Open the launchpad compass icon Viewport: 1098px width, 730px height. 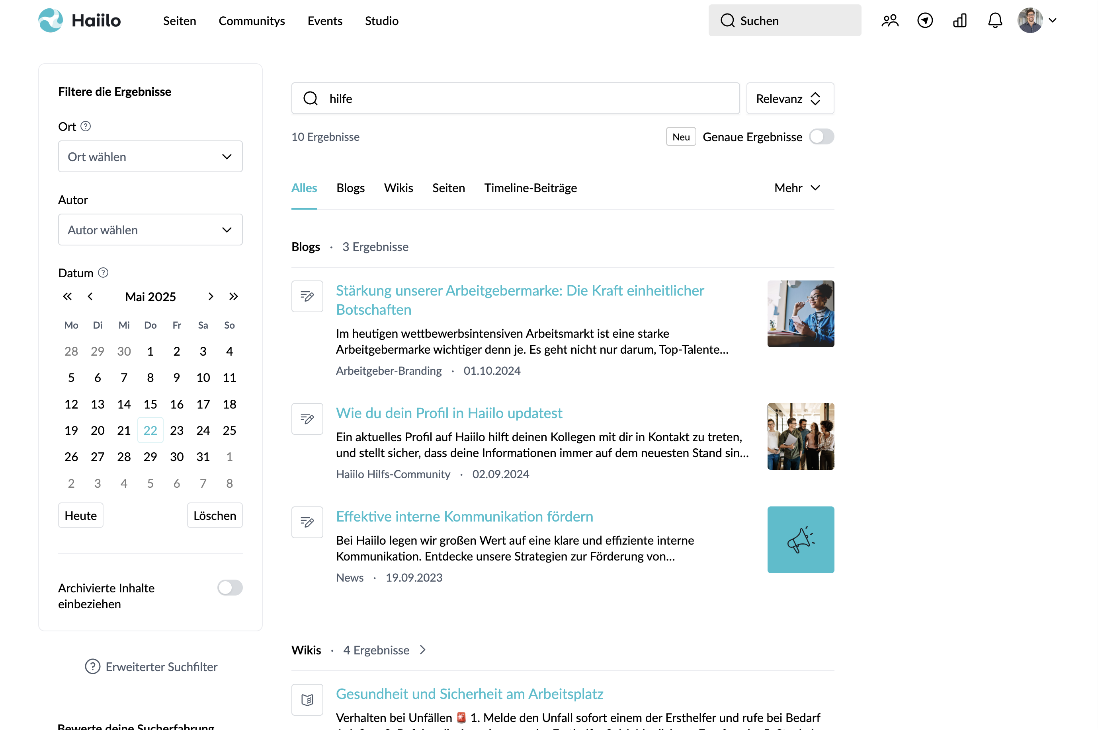(x=925, y=20)
